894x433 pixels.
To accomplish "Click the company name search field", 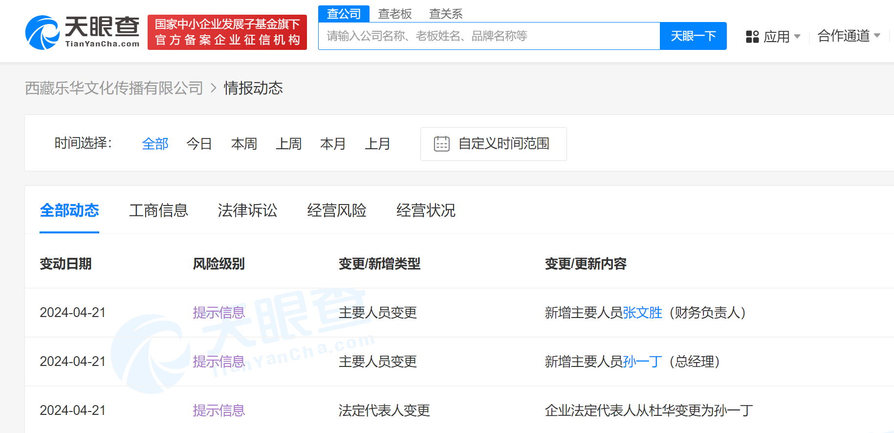I will tap(489, 36).
